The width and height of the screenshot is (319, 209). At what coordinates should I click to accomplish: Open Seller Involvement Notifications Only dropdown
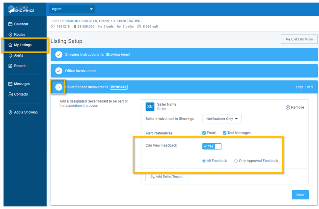tap(222, 119)
